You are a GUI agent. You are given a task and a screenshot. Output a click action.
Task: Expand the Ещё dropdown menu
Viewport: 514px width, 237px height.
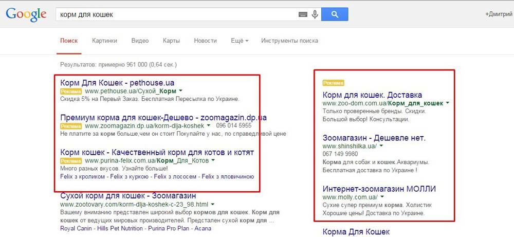[240, 41]
